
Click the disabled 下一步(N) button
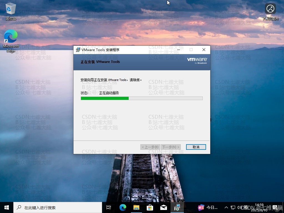[171, 147]
